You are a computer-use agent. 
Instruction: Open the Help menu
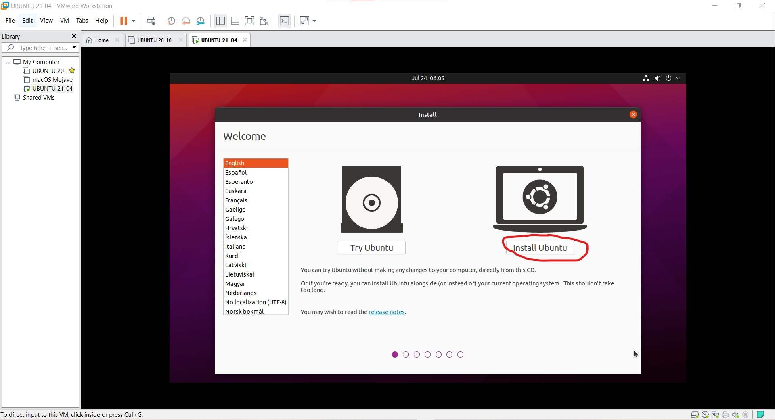click(101, 21)
